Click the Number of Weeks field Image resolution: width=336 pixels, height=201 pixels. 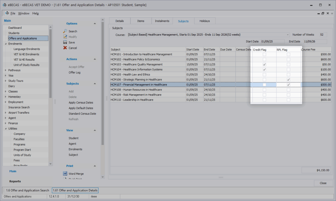(323, 35)
